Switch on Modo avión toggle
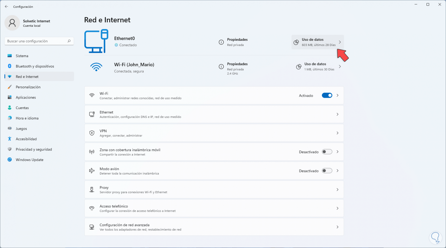The width and height of the screenshot is (446, 248). pyautogui.click(x=327, y=171)
